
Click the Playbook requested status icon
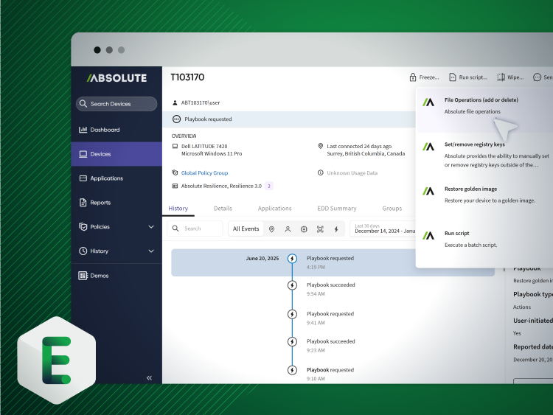[176, 119]
